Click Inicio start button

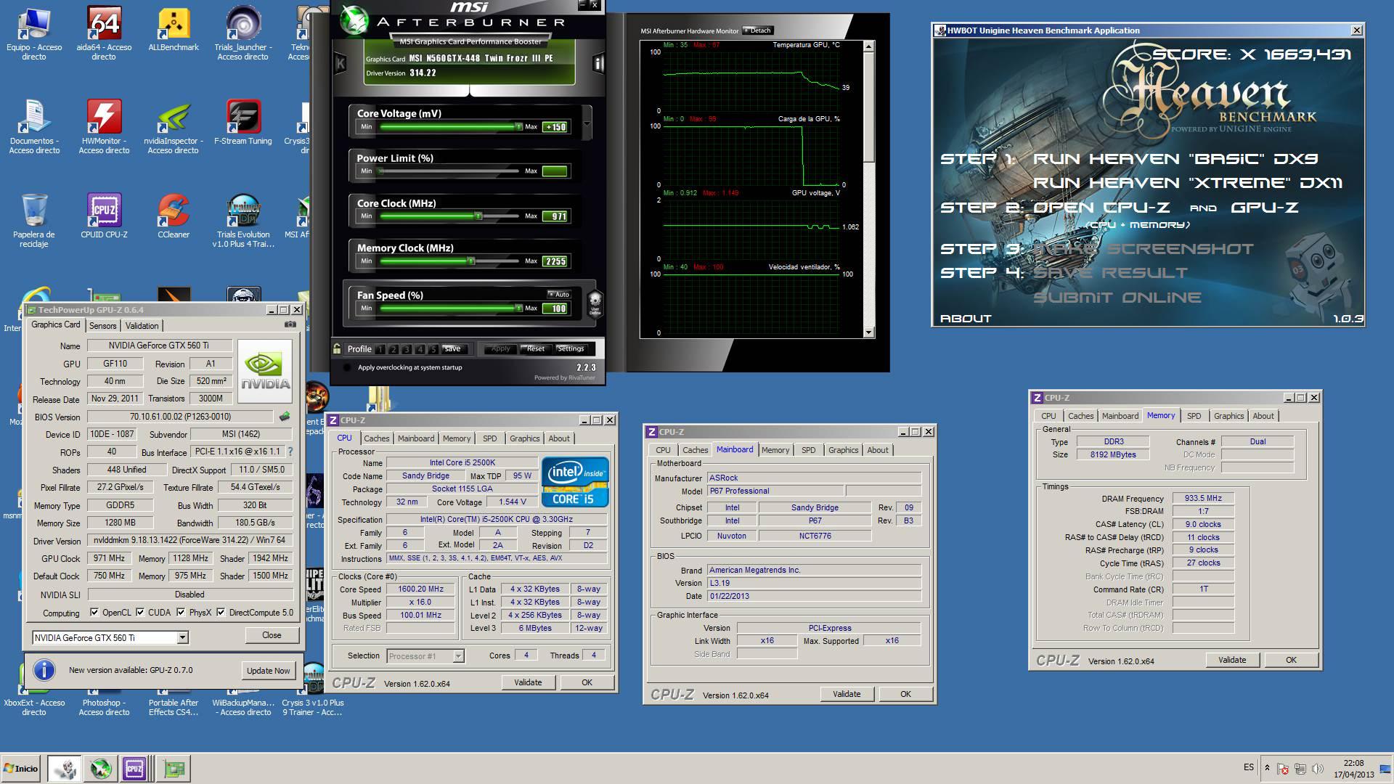point(20,768)
